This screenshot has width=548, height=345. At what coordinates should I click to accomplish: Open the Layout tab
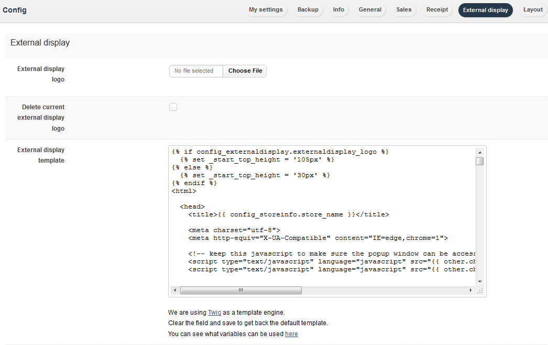tap(533, 10)
